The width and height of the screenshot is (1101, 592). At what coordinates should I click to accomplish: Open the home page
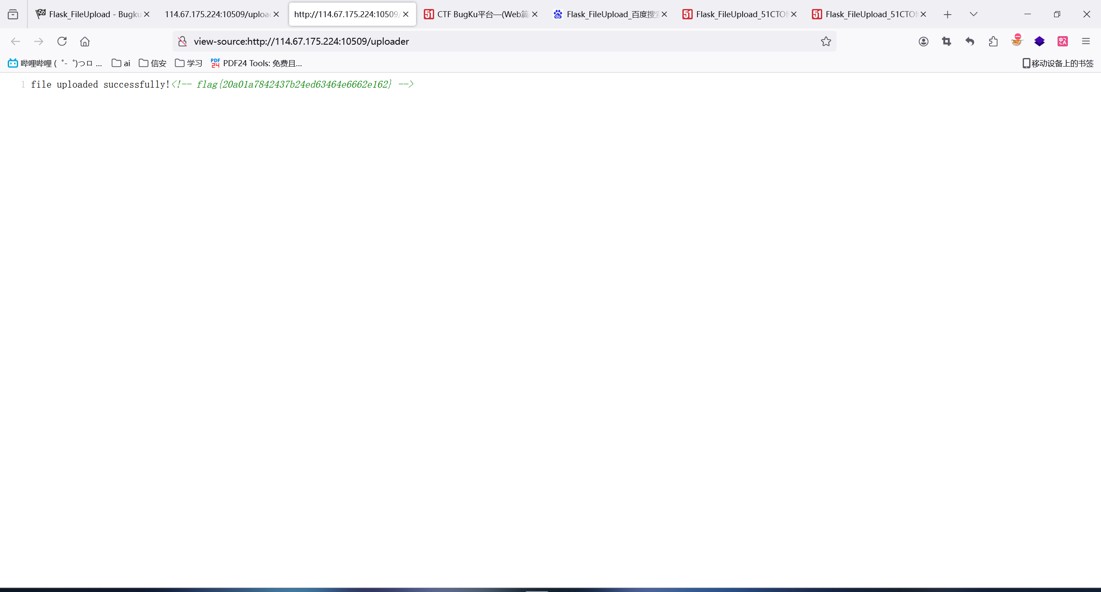tap(85, 41)
